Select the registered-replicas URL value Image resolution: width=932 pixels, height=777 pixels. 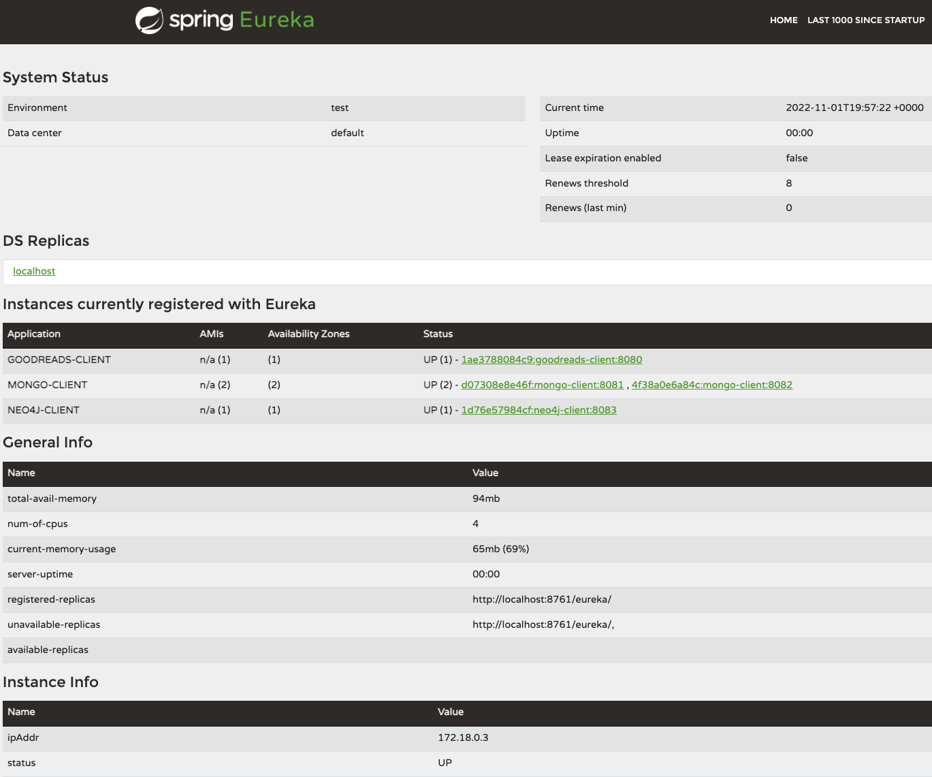tap(543, 599)
